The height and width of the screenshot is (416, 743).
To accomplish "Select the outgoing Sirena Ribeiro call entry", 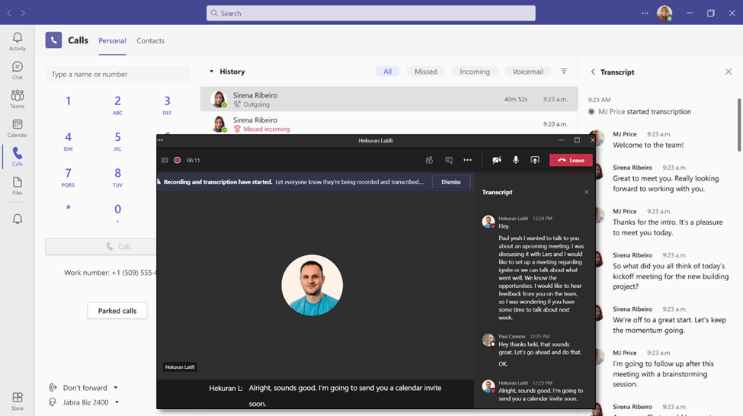I will [x=389, y=99].
